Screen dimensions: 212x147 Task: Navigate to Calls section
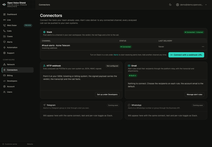[18, 31]
